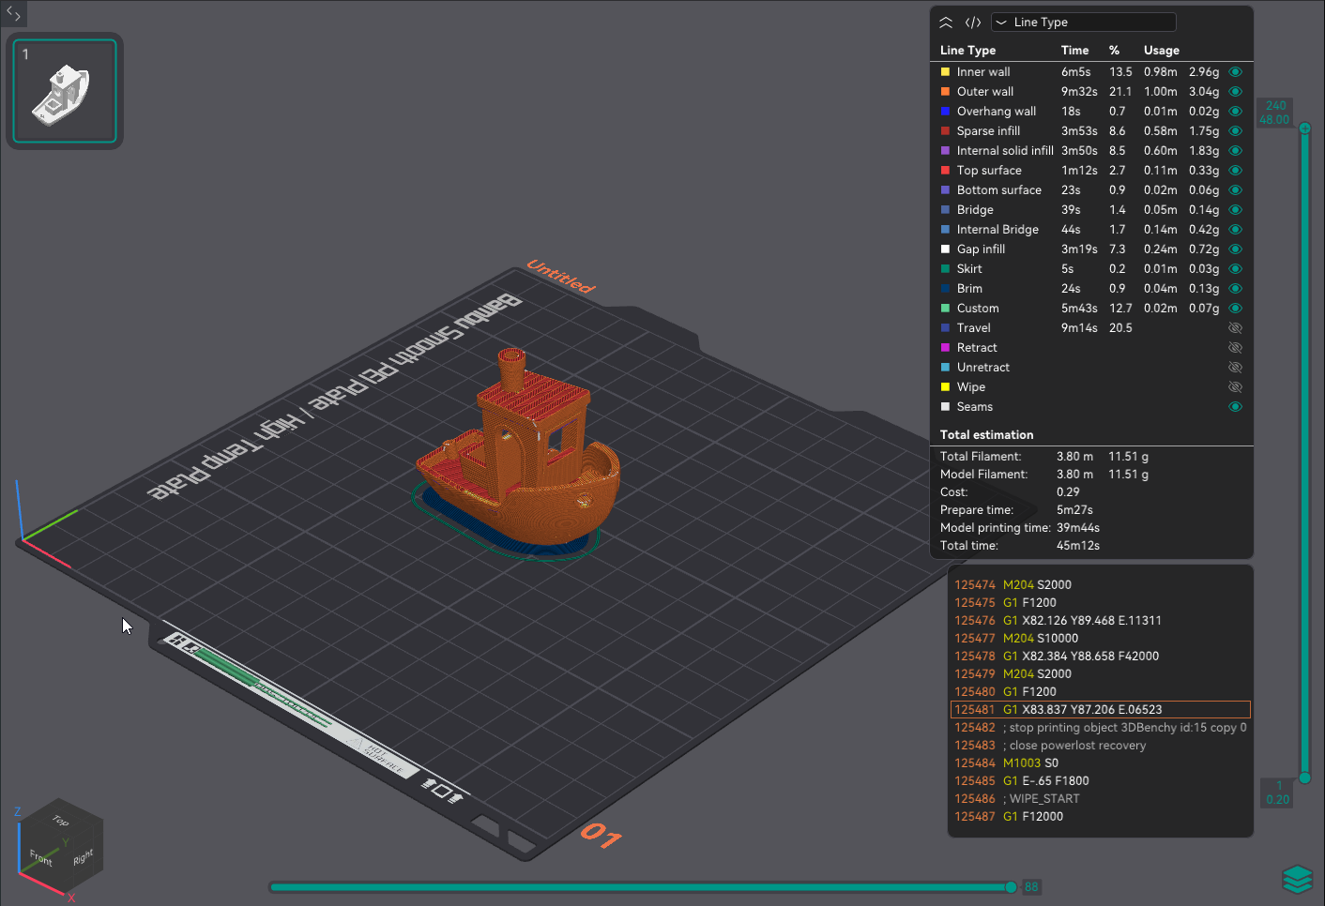The width and height of the screenshot is (1325, 906).
Task: Show Unretract markers
Action: (x=1235, y=368)
